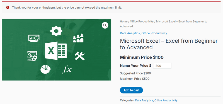
Task: Open Data Analytics in Categories row
Action: pos(144,100)
